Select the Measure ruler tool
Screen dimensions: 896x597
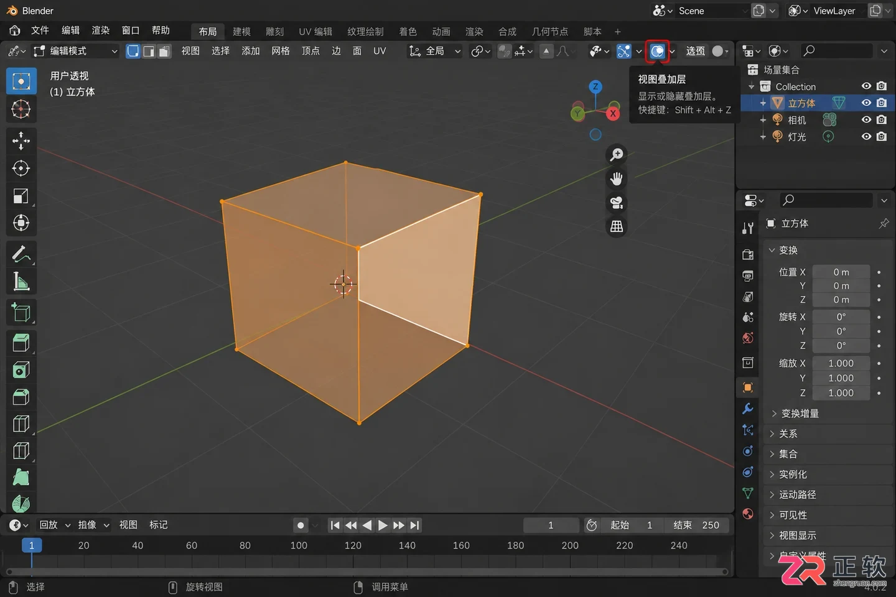21,281
